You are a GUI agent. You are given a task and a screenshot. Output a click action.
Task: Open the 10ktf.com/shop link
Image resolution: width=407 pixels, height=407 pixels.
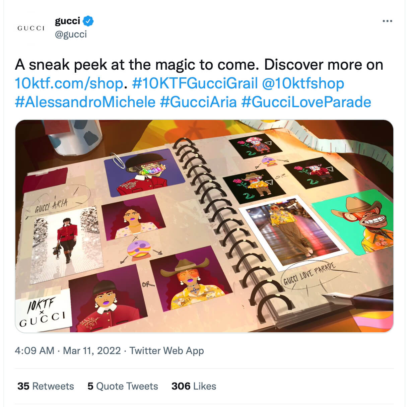(x=69, y=83)
